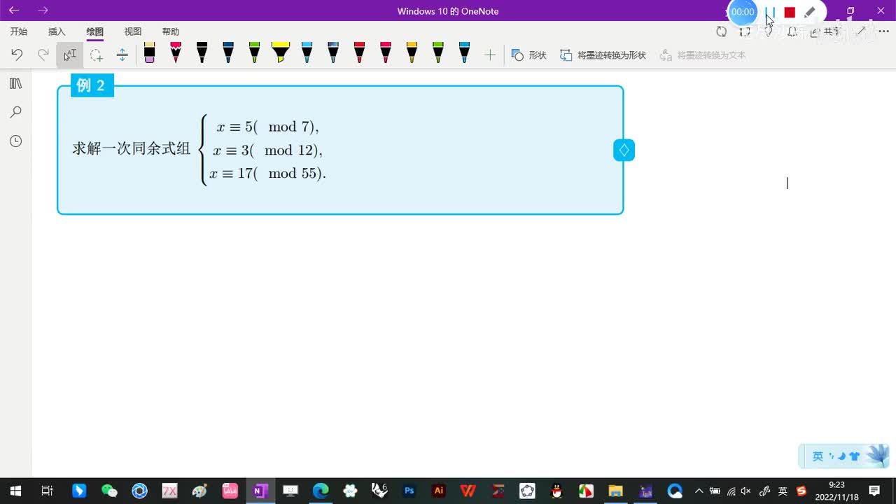
Task: Select the galaxy gradient ink pen
Action: 333,52
